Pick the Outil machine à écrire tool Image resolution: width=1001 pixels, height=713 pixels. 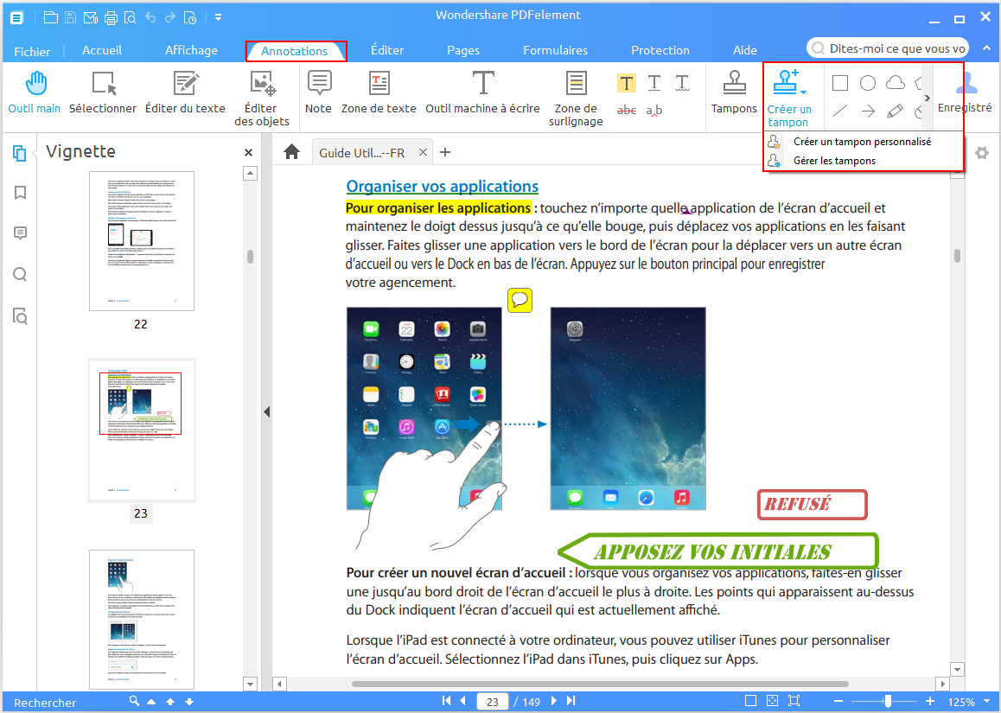tap(482, 93)
